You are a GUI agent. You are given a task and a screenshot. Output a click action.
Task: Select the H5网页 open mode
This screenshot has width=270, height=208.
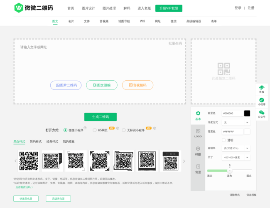(x=95, y=130)
